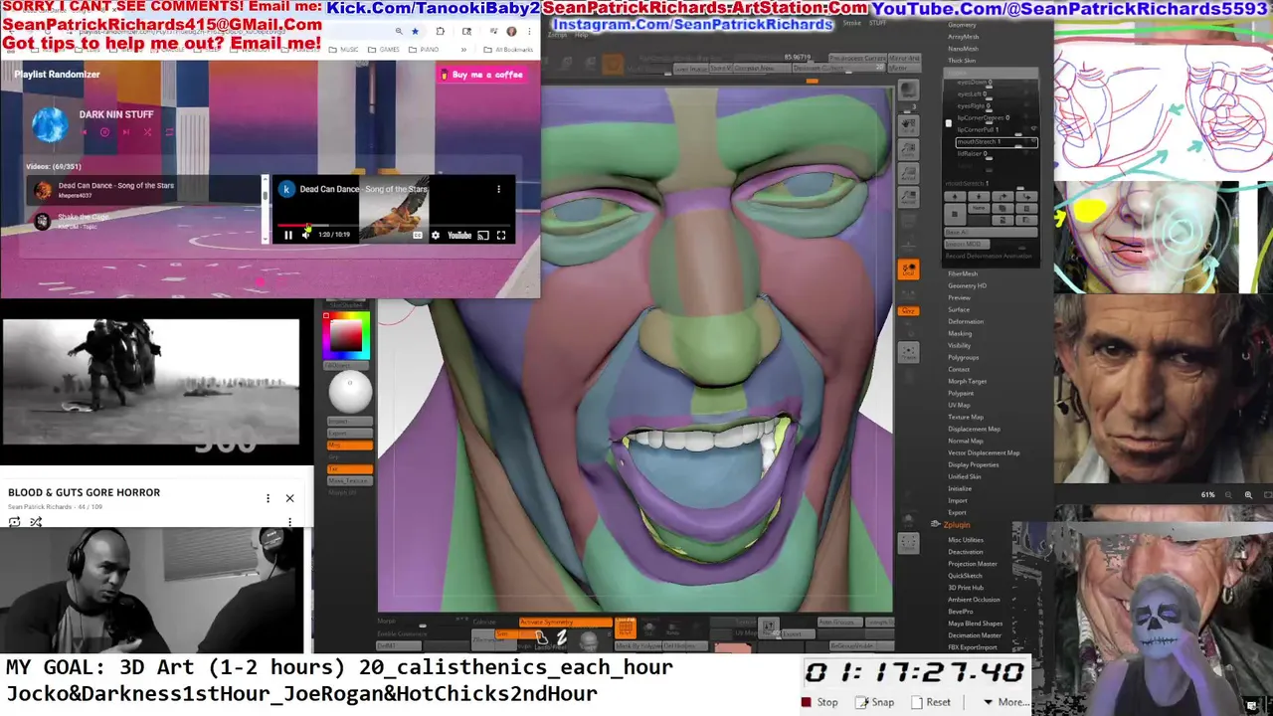The height and width of the screenshot is (716, 1273).
Task: Open the MUSIC bookmarks folder
Action: point(344,49)
